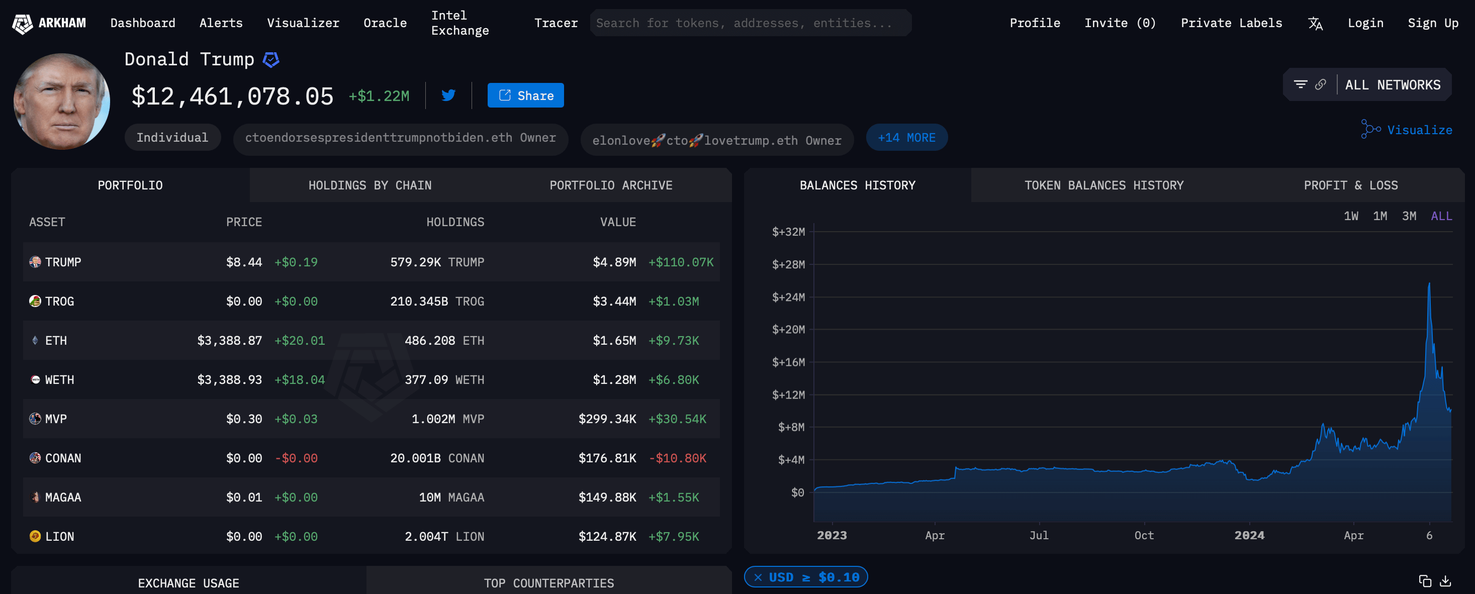Image resolution: width=1475 pixels, height=594 pixels.
Task: Copy chart data using the copy icon
Action: (1425, 581)
